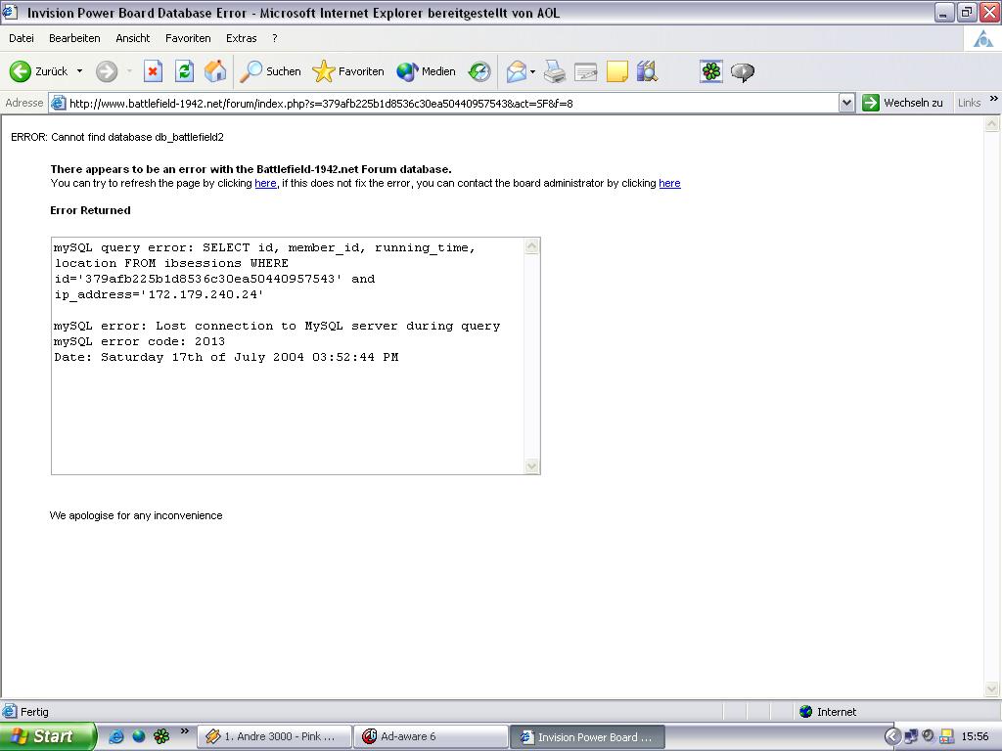Image resolution: width=1002 pixels, height=751 pixels.
Task: Click the Mail envelope icon
Action: pyautogui.click(x=517, y=71)
